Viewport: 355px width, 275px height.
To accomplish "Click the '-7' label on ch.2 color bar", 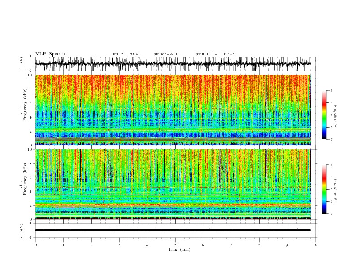I will [330, 214].
